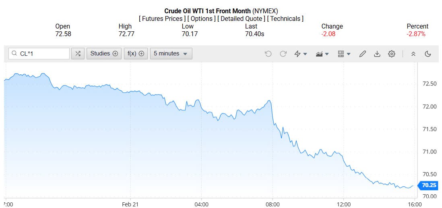Open chart settings gear

pos(392,54)
